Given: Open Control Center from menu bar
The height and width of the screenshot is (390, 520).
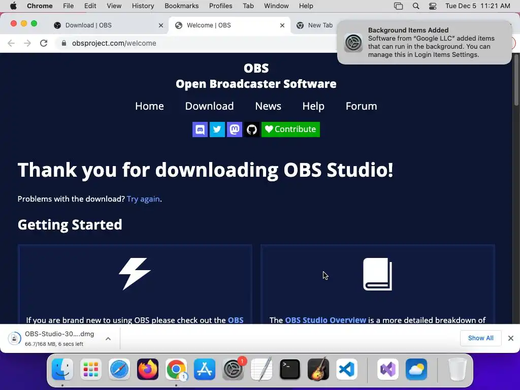Looking at the screenshot, I should coord(433,6).
